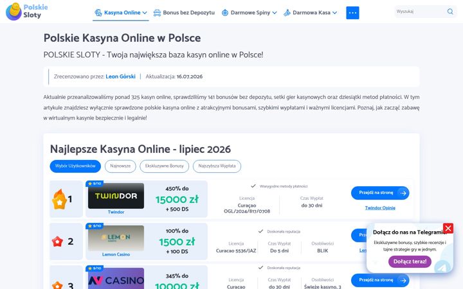Viewport: 463px width, 289px height.
Task: Click the 9/10 rating badge on AV Casino
Action: coord(95,268)
